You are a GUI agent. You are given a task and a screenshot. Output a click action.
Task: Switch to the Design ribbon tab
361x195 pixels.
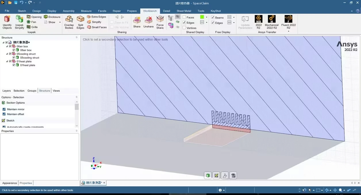[37, 11]
